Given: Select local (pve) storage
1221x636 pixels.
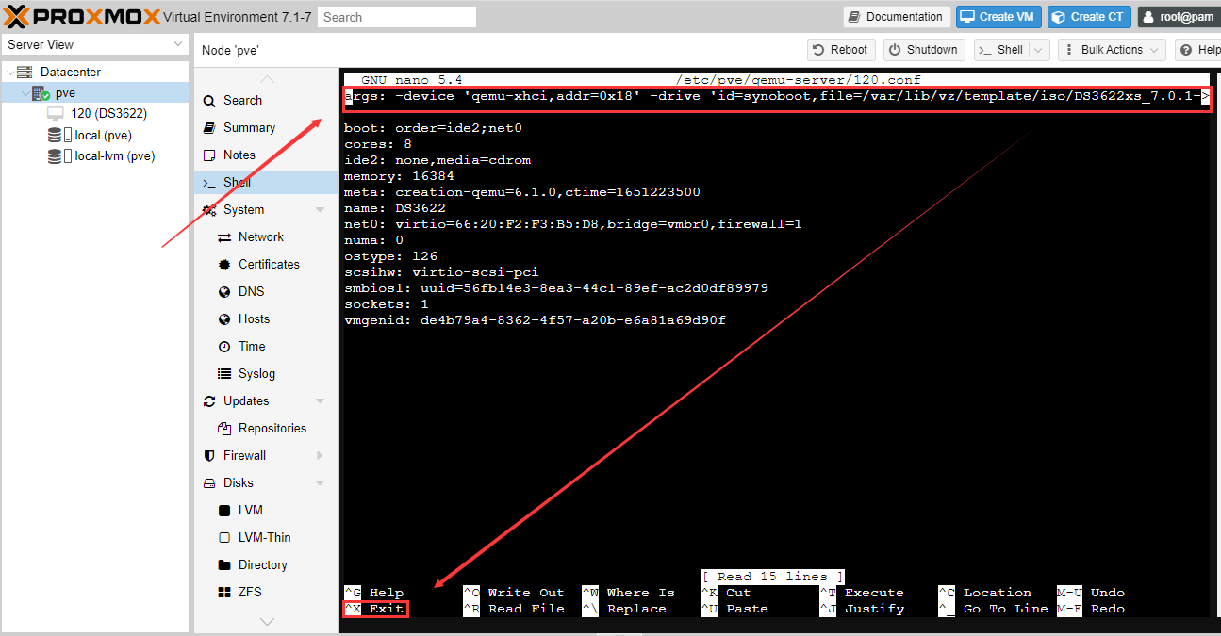Looking at the screenshot, I should 104,135.
